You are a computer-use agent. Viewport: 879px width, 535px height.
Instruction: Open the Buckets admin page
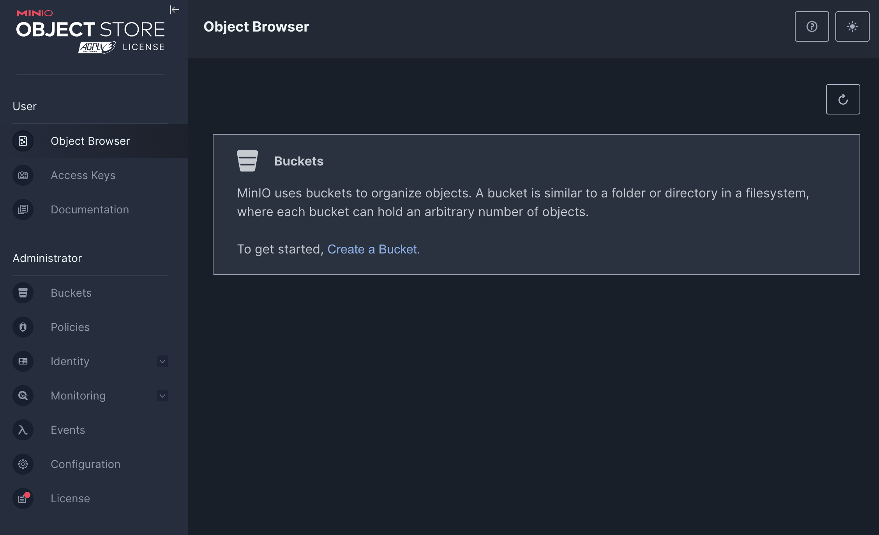(x=71, y=293)
